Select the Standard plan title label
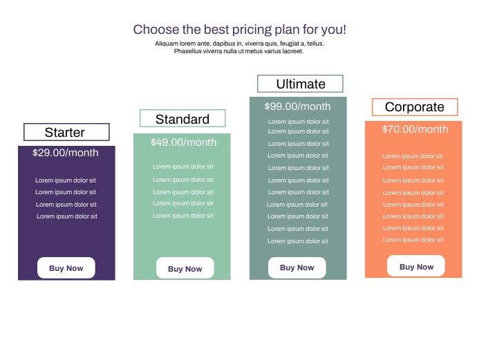The height and width of the screenshot is (338, 479). pyautogui.click(x=182, y=119)
